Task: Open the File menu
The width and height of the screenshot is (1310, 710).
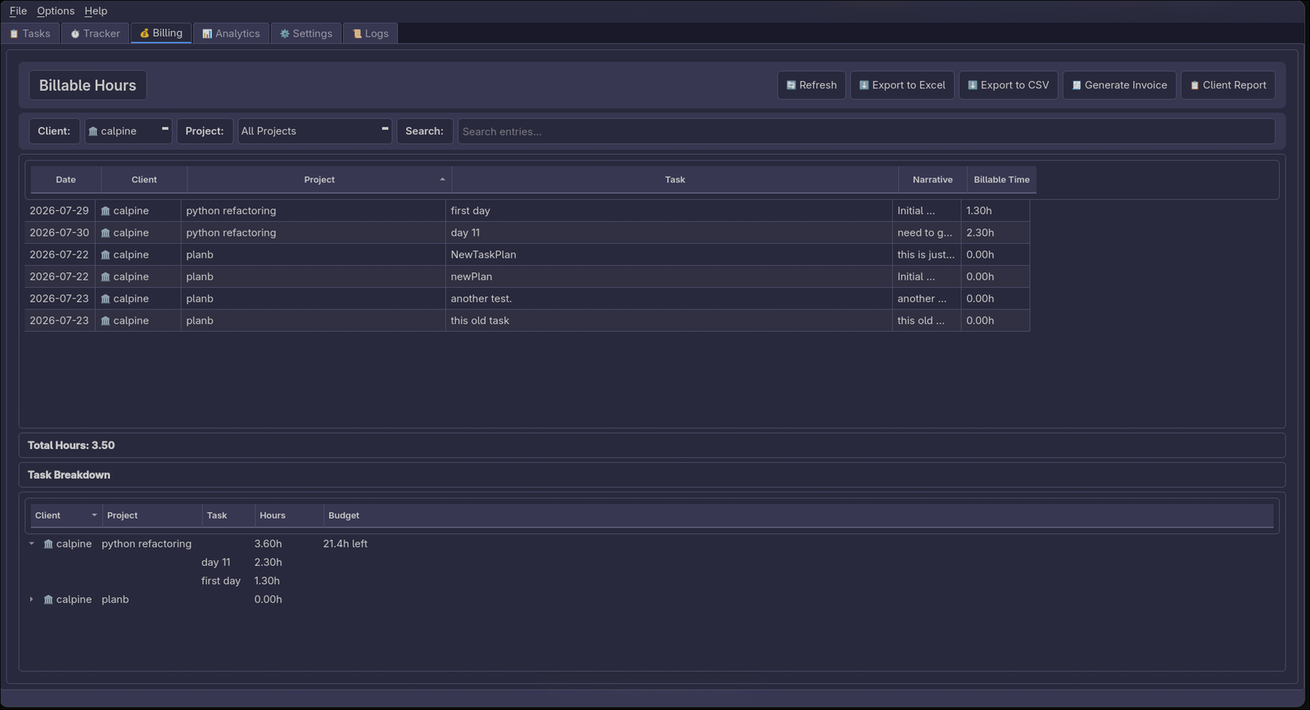Action: pos(18,11)
